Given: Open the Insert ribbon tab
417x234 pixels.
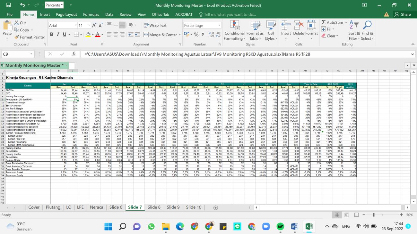Looking at the screenshot, I should [x=45, y=14].
